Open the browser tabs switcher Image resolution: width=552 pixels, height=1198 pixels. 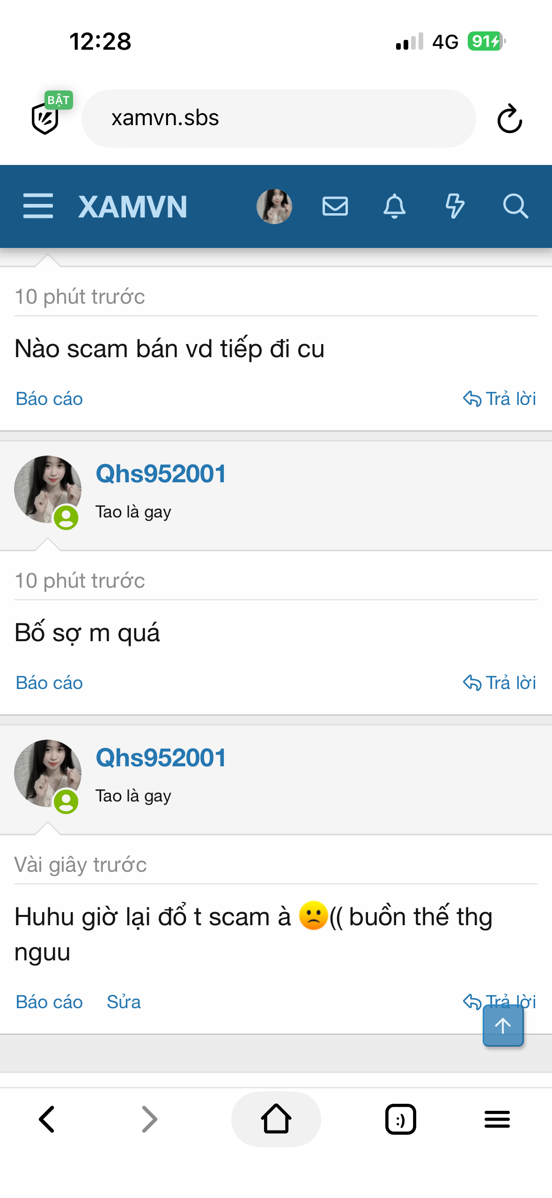(x=401, y=1119)
